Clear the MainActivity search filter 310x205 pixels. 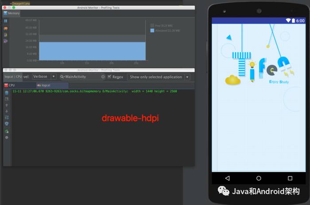click(103, 77)
